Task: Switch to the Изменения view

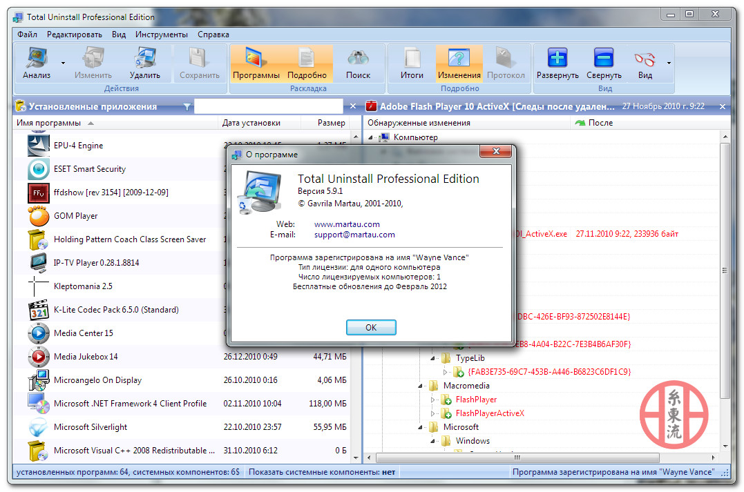Action: tap(459, 63)
